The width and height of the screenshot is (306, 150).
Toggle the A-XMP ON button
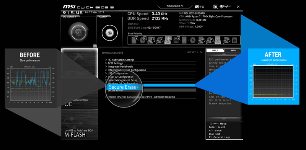point(110,33)
